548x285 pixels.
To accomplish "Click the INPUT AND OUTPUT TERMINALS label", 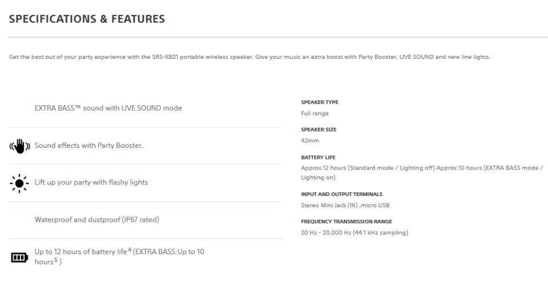I will [x=342, y=194].
